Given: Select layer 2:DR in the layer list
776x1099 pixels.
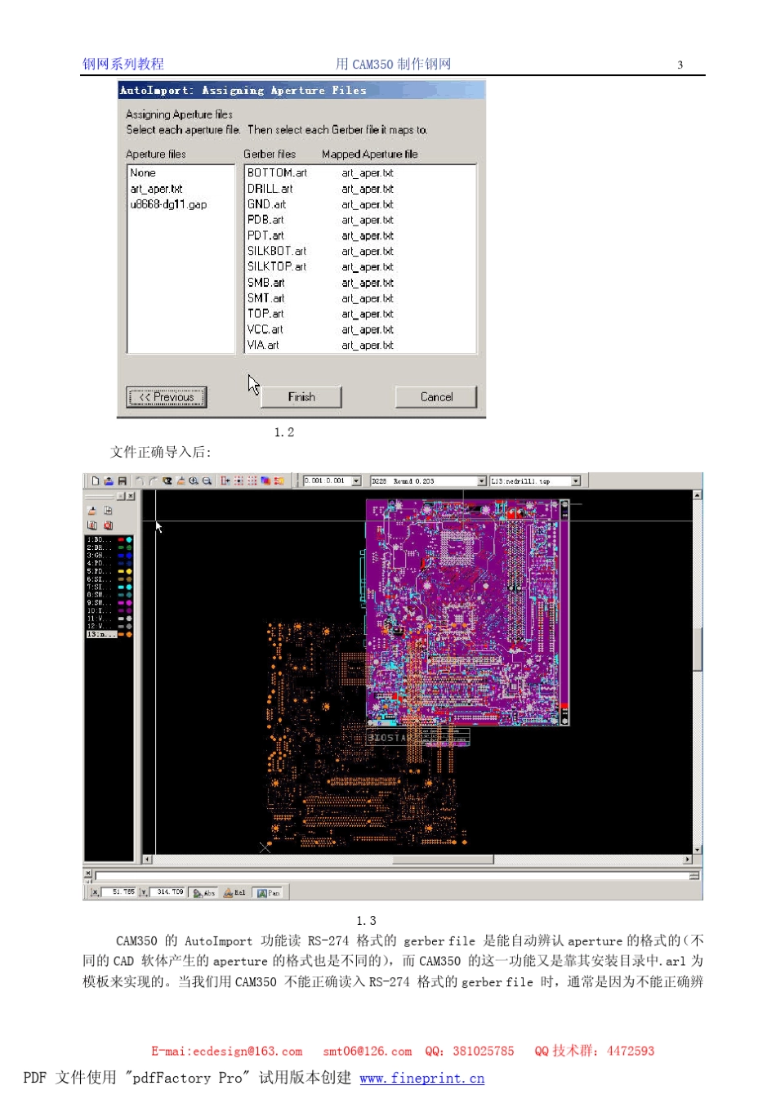Looking at the screenshot, I should [100, 547].
